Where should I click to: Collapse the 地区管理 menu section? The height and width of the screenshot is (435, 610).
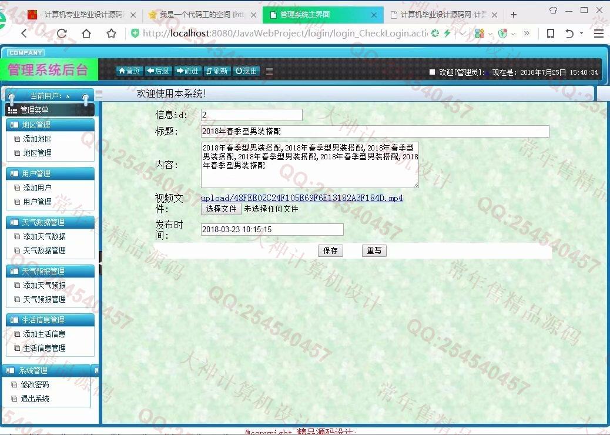(50, 125)
